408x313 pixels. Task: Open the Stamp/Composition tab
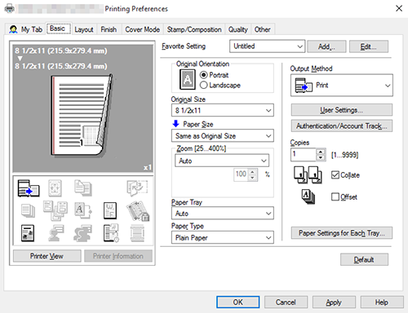(194, 29)
